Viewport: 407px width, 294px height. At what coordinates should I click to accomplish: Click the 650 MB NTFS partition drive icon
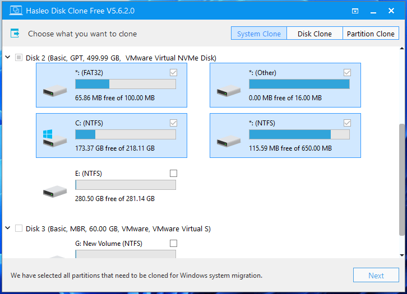pyautogui.click(x=229, y=141)
